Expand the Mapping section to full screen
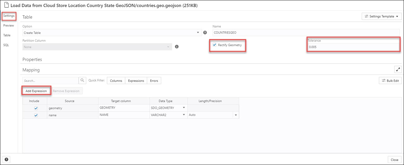Viewport: 404px width, 165px height. [x=397, y=69]
